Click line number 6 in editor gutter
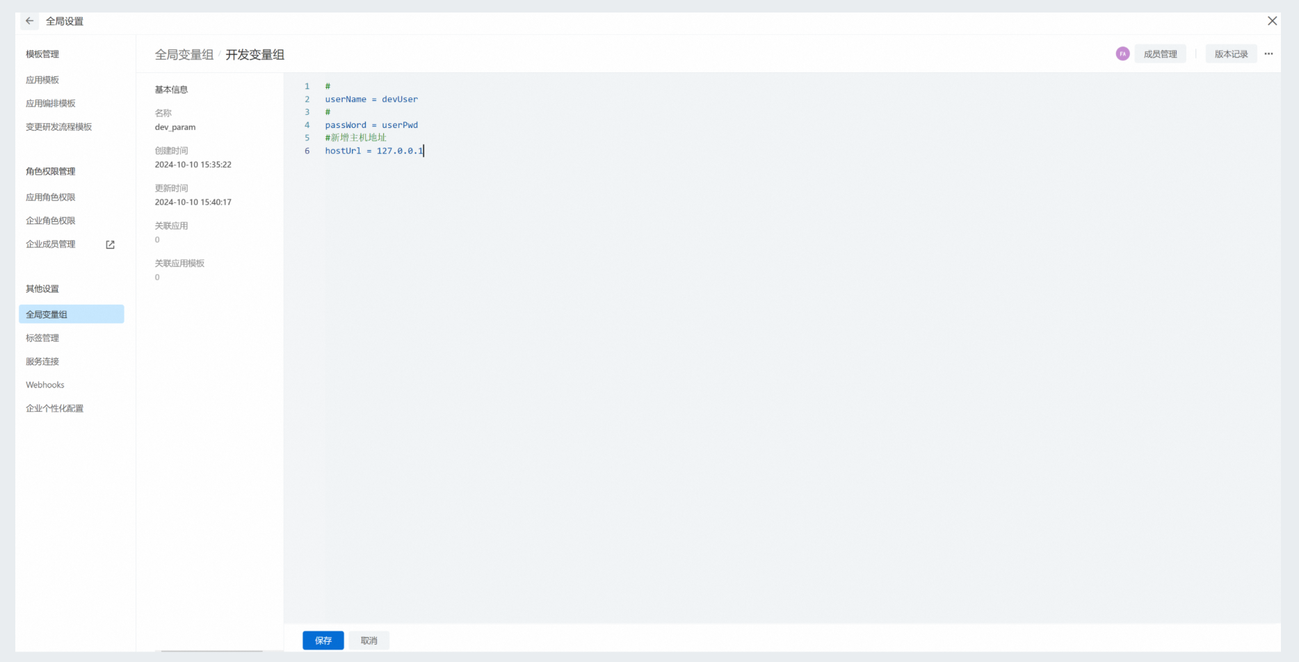Image resolution: width=1299 pixels, height=662 pixels. [307, 151]
